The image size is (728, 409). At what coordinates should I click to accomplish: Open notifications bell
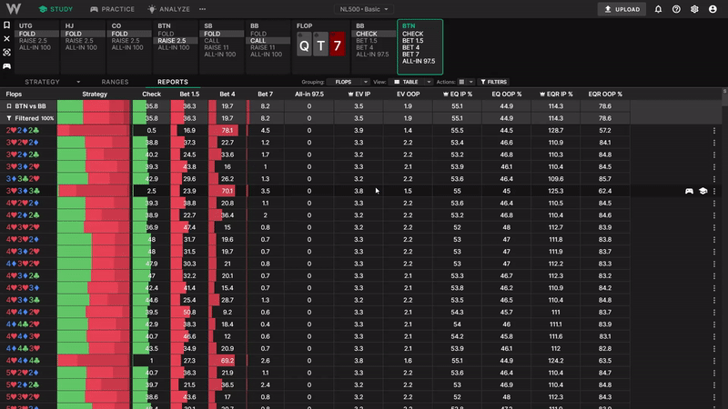point(658,9)
